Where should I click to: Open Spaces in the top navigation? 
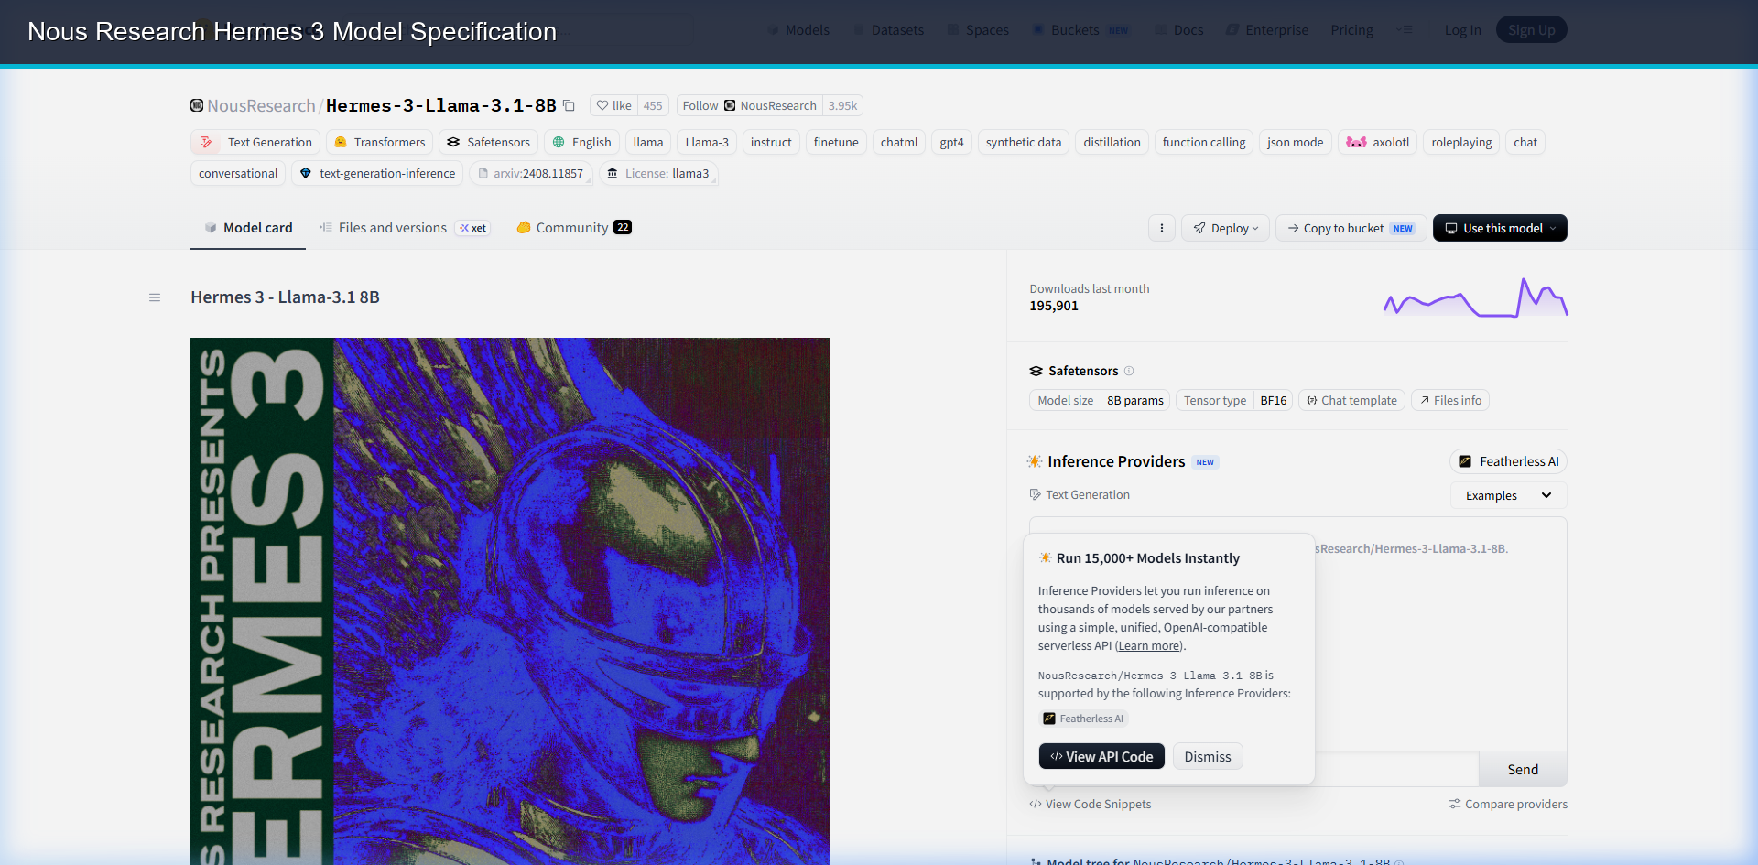click(978, 30)
